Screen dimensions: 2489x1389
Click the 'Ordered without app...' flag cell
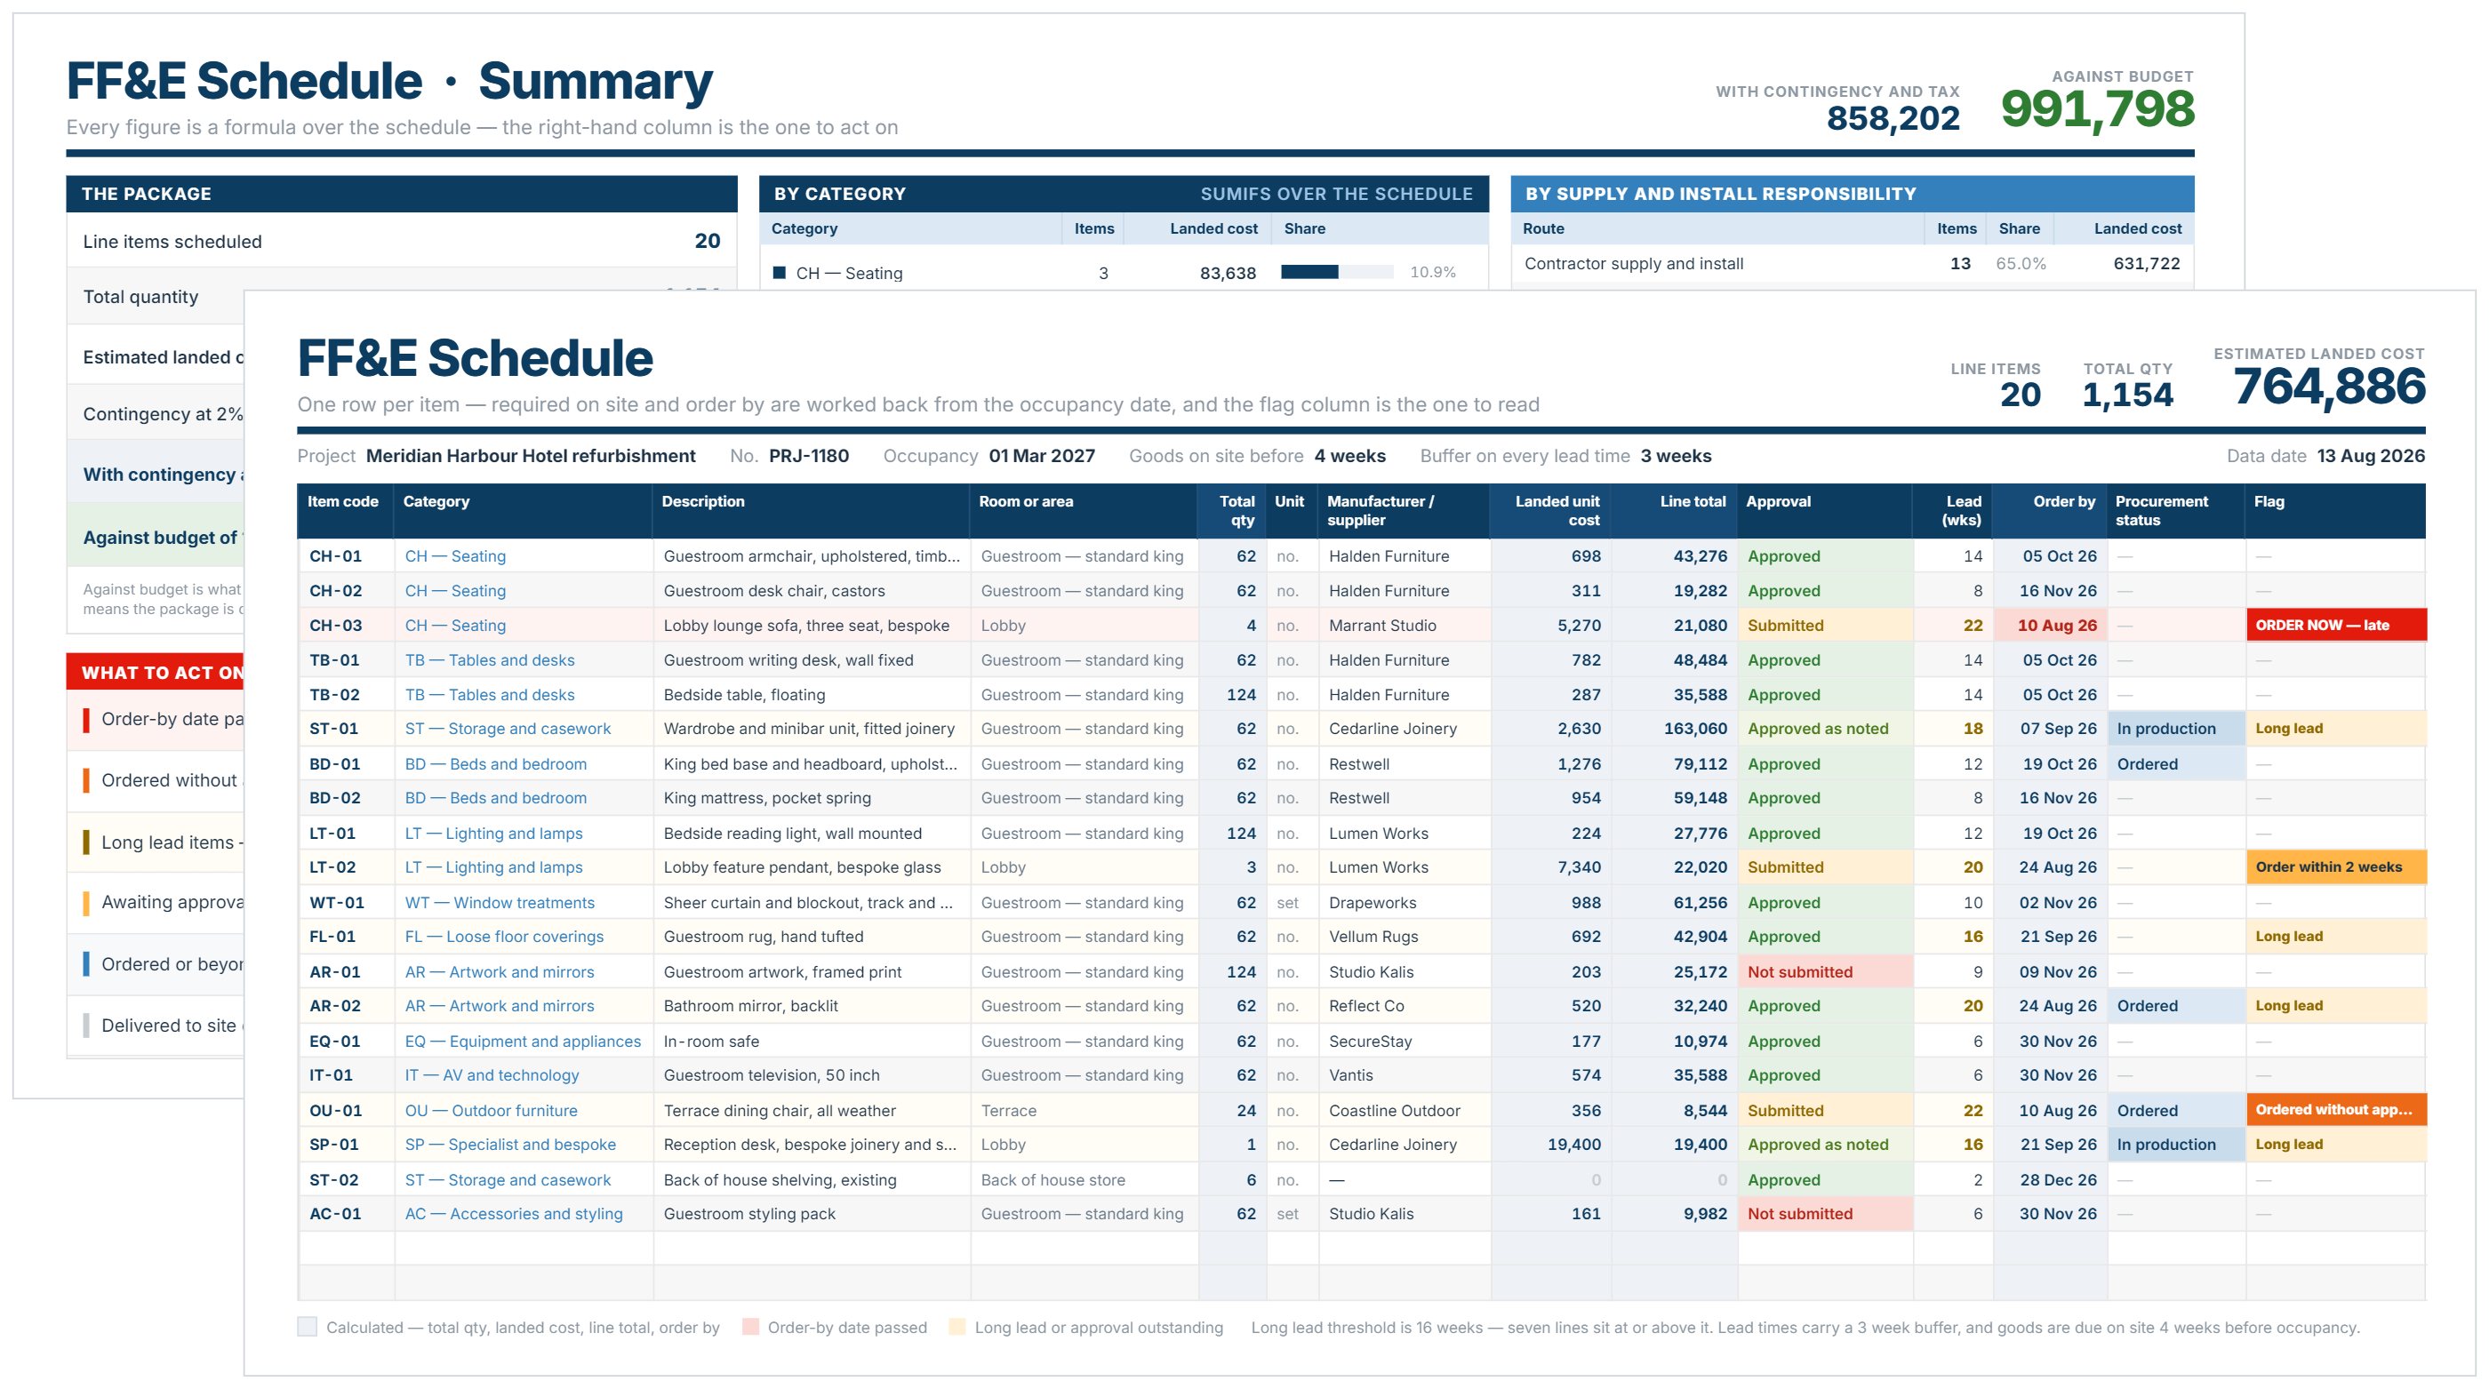(x=2335, y=1110)
